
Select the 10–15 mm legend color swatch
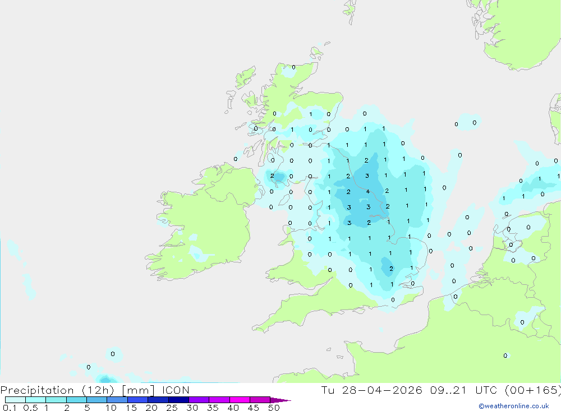(117, 400)
